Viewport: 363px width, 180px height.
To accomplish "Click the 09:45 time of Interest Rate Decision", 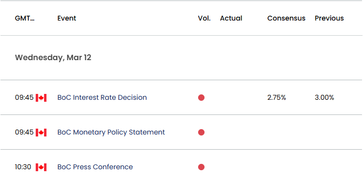I will (x=24, y=98).
